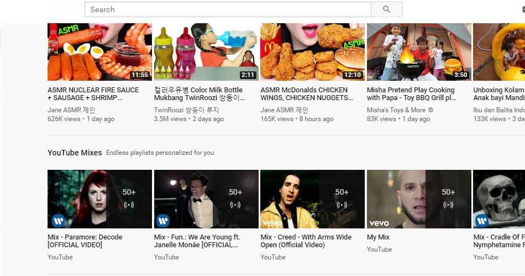525x276 pixels.
Task: Open Misha Pretend Play Cooking thumbnail
Action: (x=419, y=52)
